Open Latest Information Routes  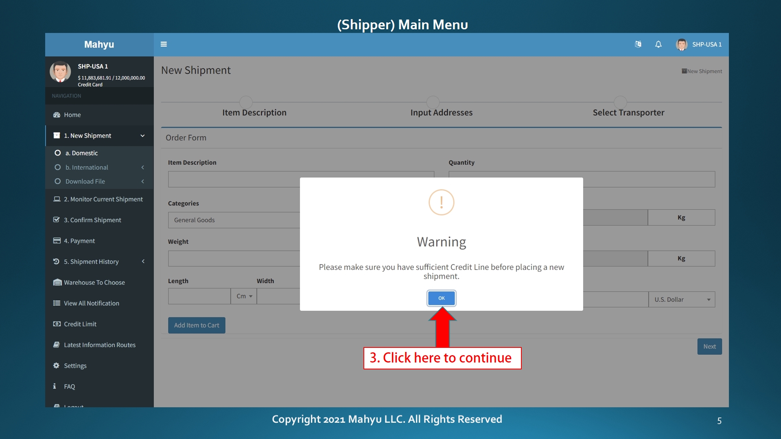tap(99, 345)
